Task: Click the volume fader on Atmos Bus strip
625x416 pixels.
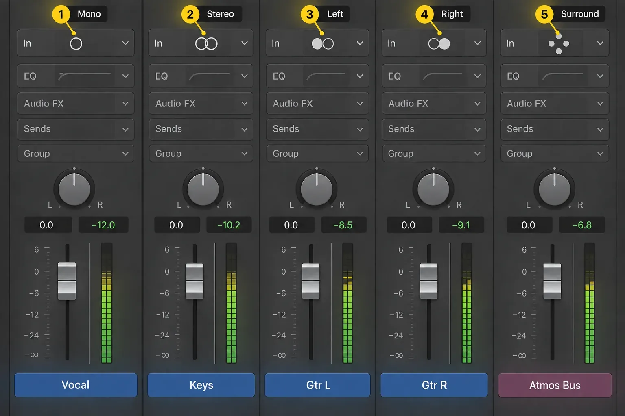Action: 552,281
